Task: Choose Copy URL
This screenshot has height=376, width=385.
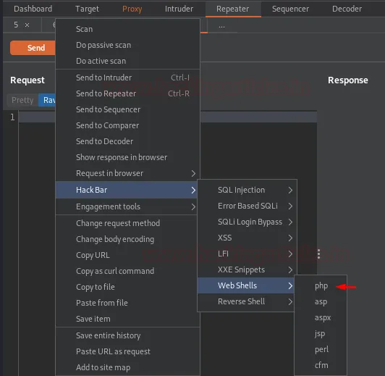Action: [127, 255]
